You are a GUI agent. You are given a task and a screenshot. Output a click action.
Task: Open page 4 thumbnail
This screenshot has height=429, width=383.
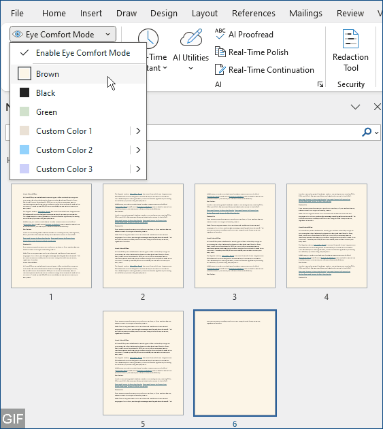coord(327,236)
